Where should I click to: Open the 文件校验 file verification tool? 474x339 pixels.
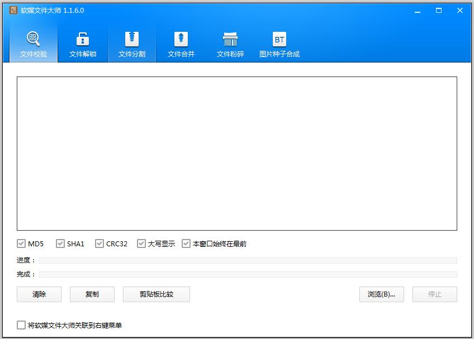pyautogui.click(x=34, y=44)
